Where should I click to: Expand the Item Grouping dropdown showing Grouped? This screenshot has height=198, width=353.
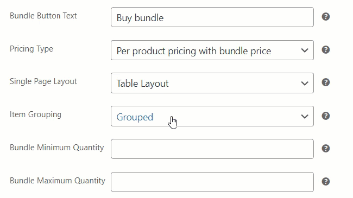[212, 116]
